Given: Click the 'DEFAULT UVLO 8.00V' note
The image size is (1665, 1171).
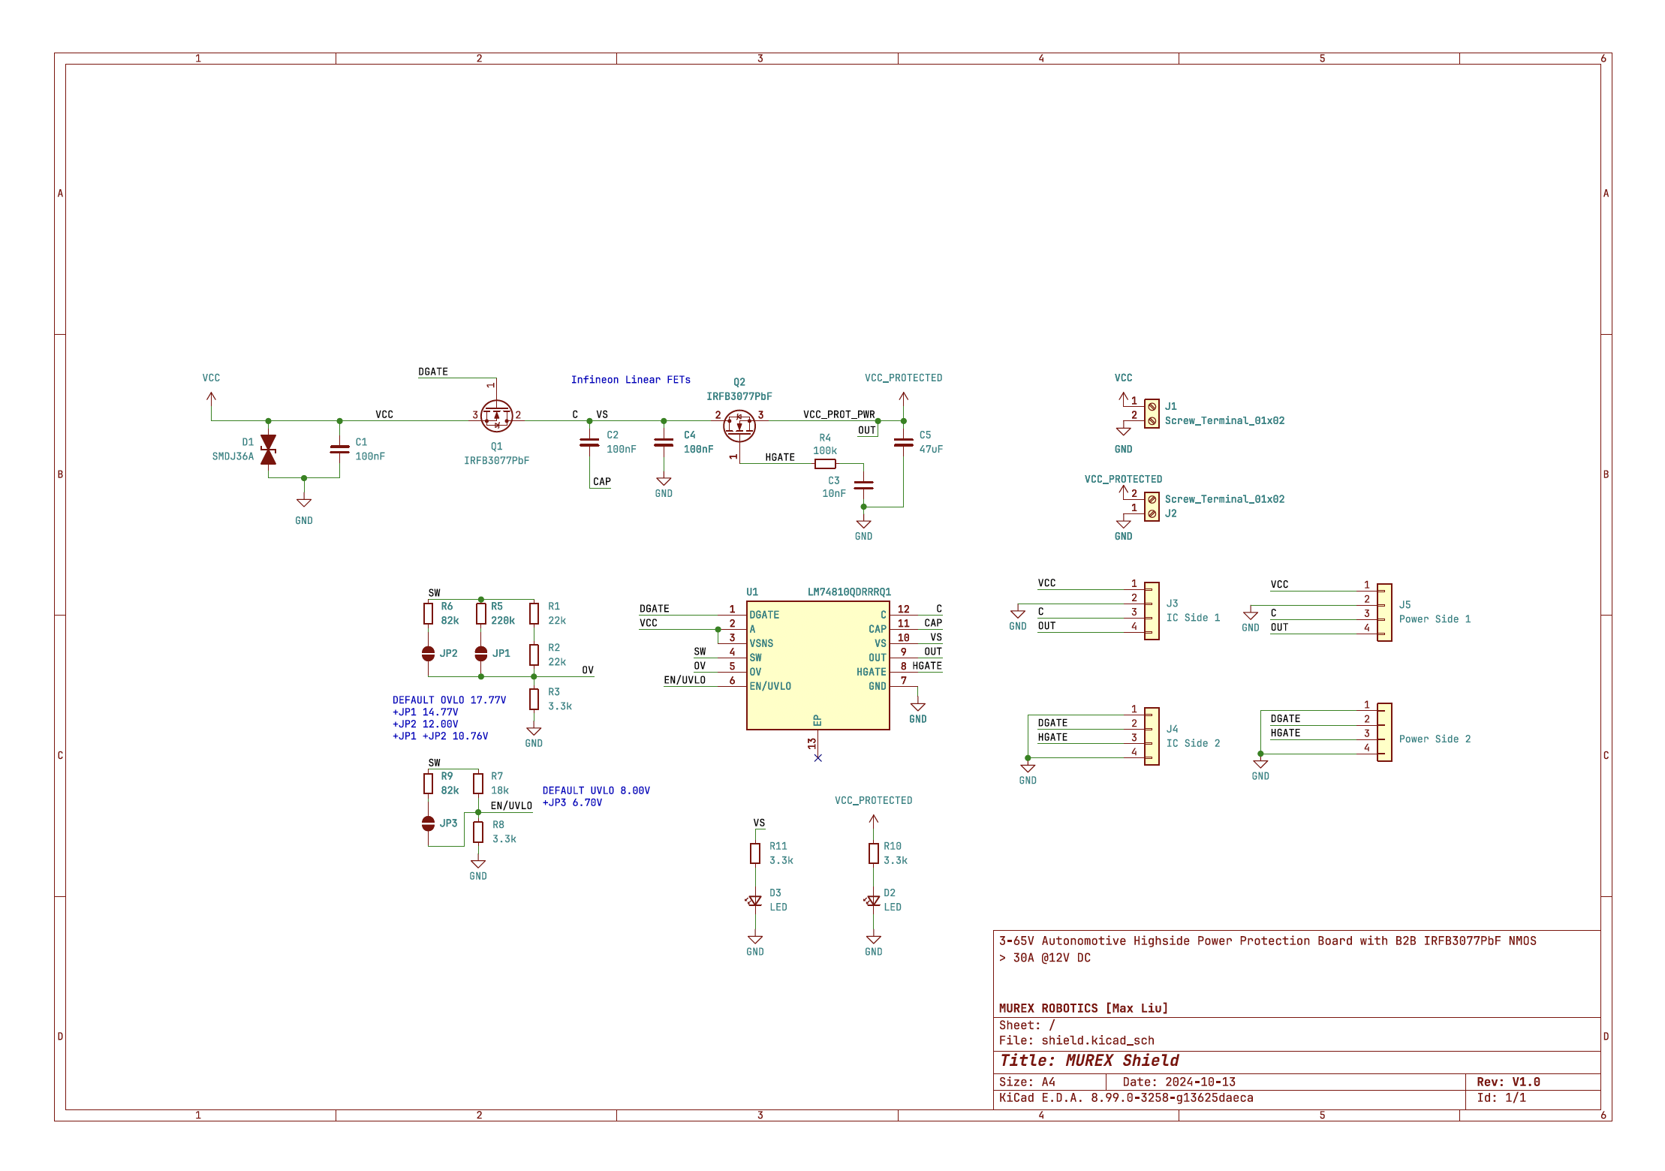Looking at the screenshot, I should click(596, 790).
